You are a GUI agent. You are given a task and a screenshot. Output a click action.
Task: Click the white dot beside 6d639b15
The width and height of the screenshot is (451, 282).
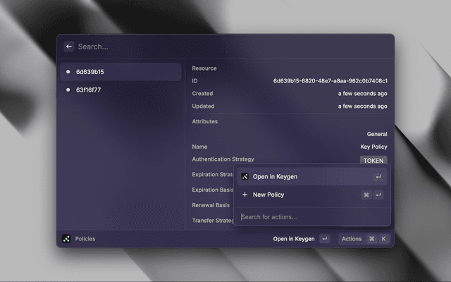(x=68, y=72)
